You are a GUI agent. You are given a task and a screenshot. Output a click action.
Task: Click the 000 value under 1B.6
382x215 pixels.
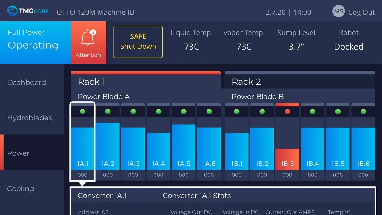[363, 175]
